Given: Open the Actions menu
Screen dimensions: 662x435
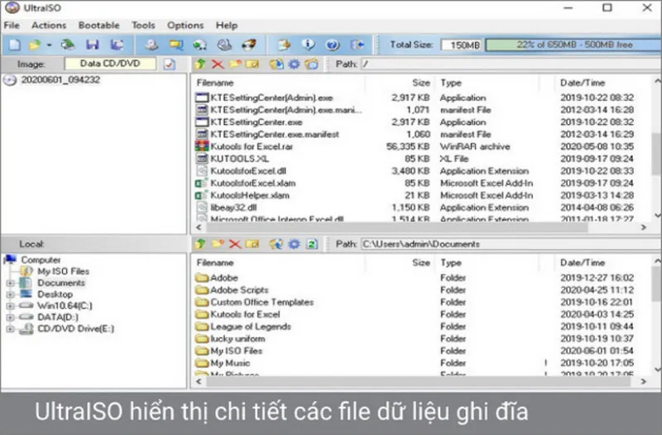Looking at the screenshot, I should (x=49, y=26).
